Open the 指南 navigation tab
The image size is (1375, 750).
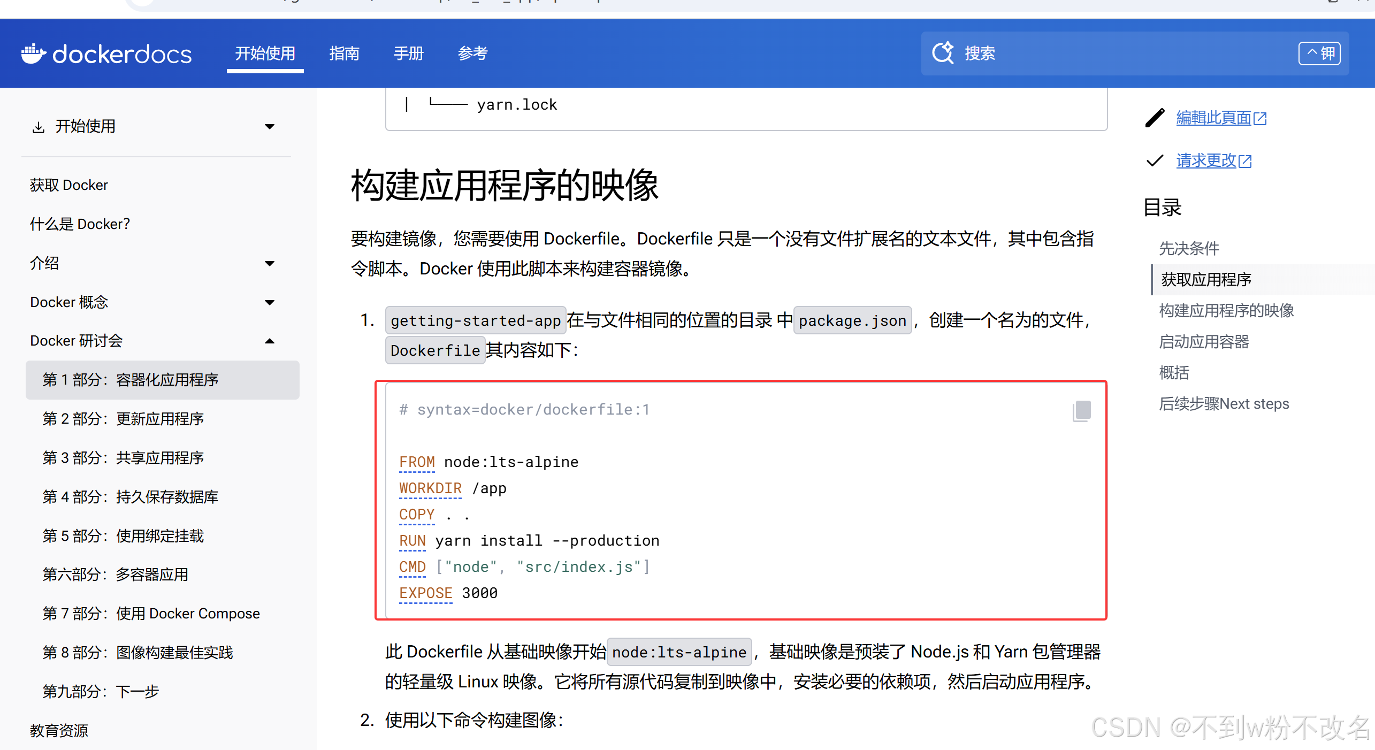pyautogui.click(x=344, y=53)
